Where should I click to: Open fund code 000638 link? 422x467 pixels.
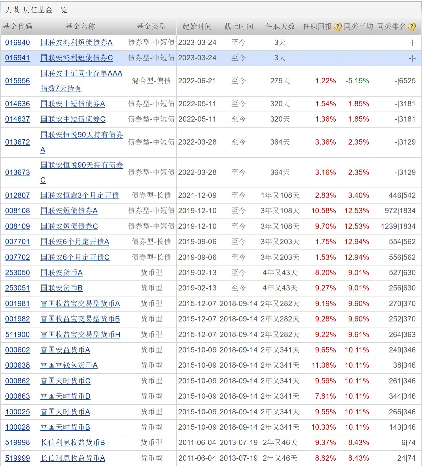17,365
